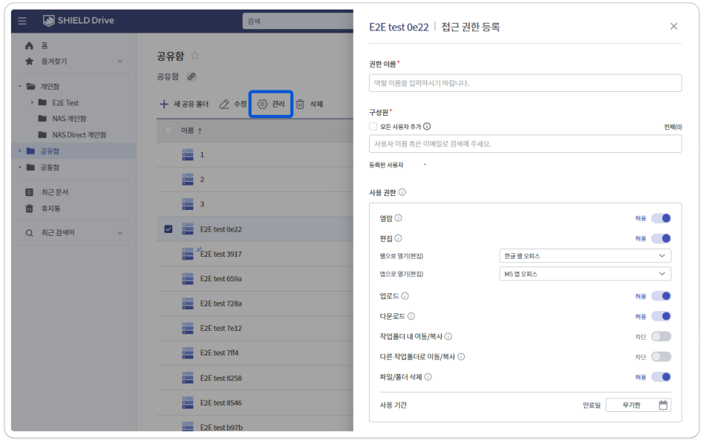
Task: Enable the 작업폴더 내 이동/복사 switch
Action: [661, 336]
